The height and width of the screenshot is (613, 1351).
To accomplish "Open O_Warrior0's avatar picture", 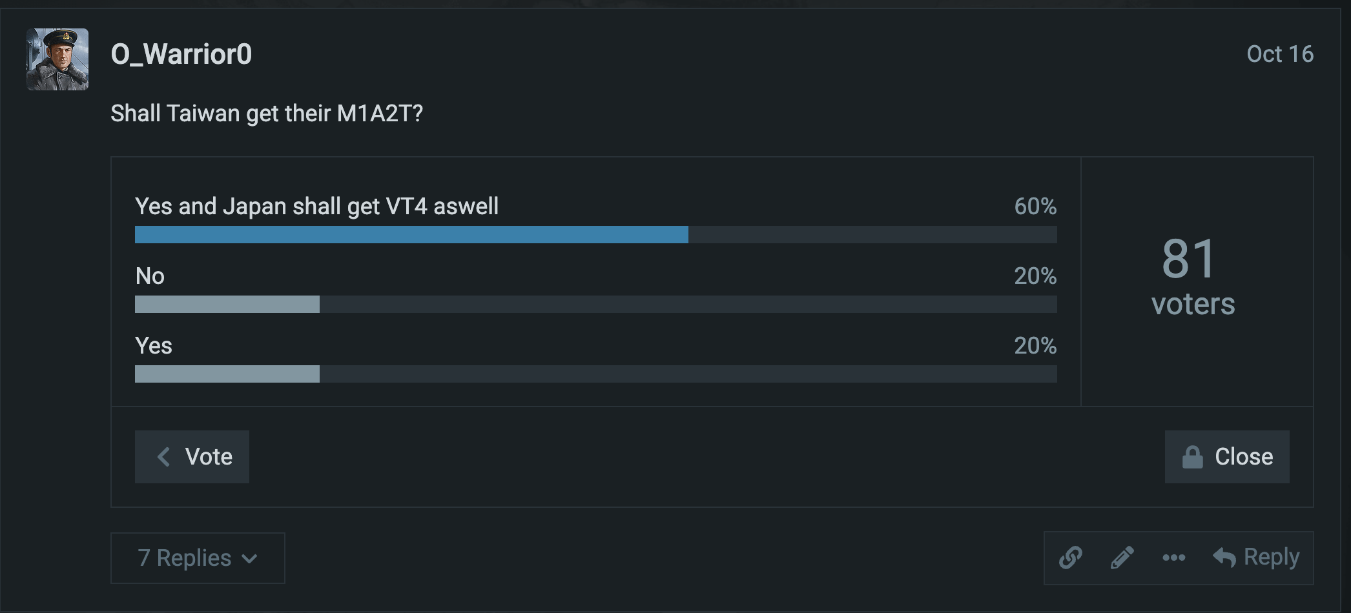I will (x=57, y=59).
